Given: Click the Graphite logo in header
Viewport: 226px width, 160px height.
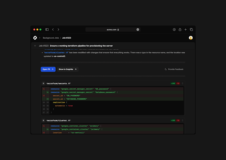Looking at the screenshot, I should pos(35,38).
